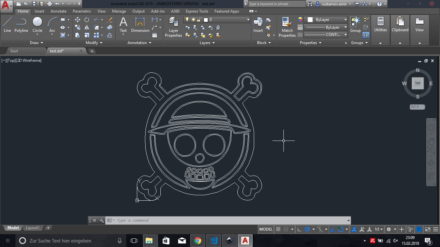
Task: Switch to the Insert ribbon tab
Action: (40, 11)
